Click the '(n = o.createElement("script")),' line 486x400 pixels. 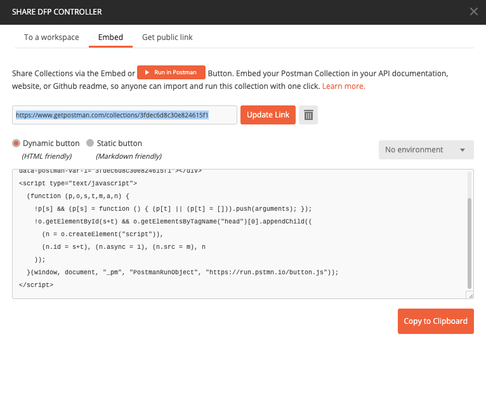click(x=103, y=234)
